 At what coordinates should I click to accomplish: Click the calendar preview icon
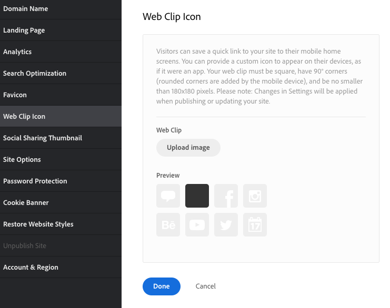(255, 224)
